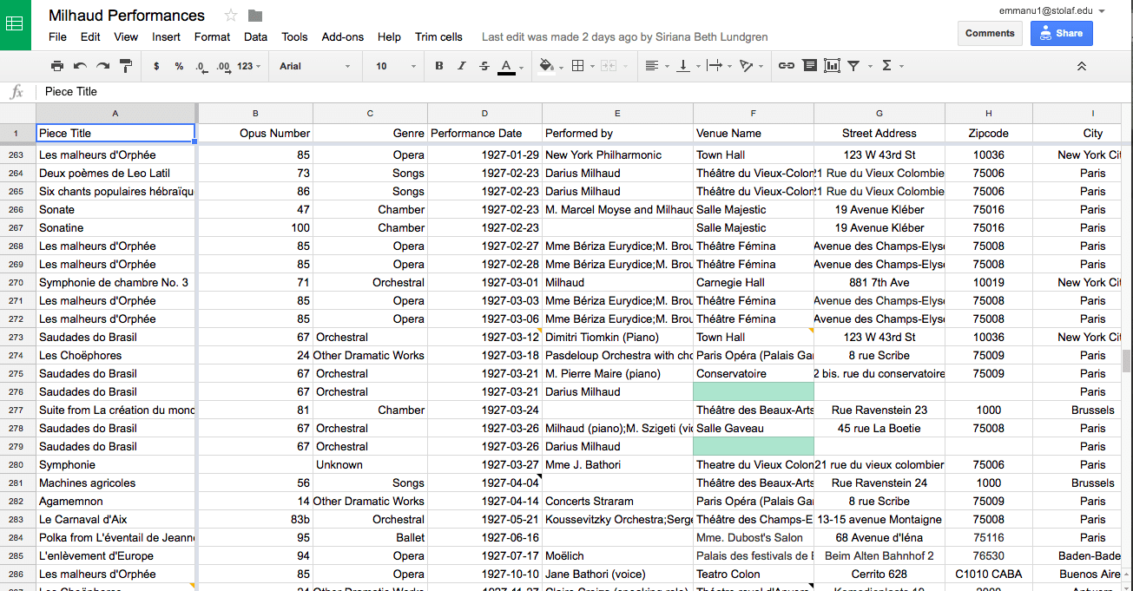The width and height of the screenshot is (1133, 591).
Task: Select column E header
Action: coord(617,114)
